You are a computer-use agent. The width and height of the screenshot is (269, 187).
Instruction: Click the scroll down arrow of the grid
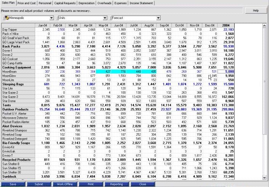point(264,177)
